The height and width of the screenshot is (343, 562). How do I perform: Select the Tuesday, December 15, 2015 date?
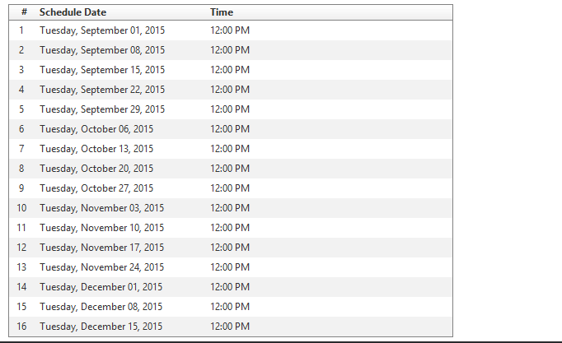(101, 327)
